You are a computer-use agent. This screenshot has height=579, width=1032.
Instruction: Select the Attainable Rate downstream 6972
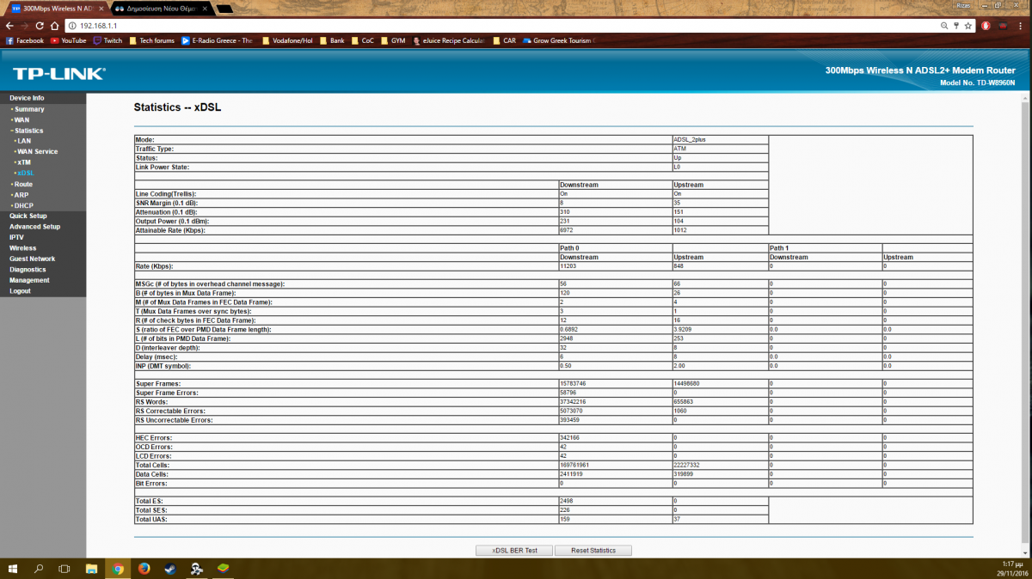point(568,230)
